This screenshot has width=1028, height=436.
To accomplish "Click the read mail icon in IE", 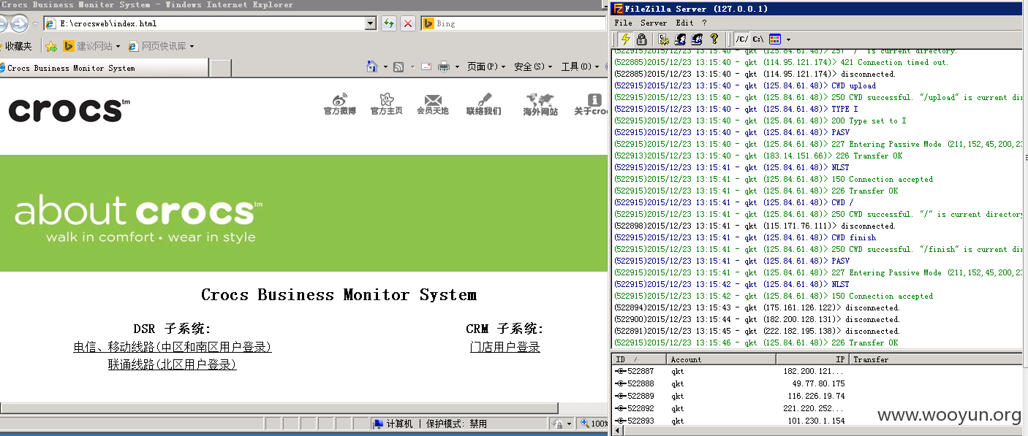I will click(x=426, y=67).
